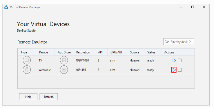Maximize the Virtual Device Manager window

point(192,7)
